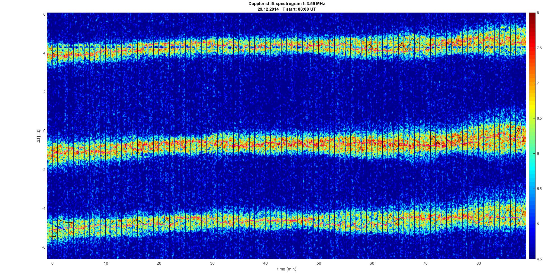Click the x-axis tick label '70'
559x278 pixels.
[425, 263]
